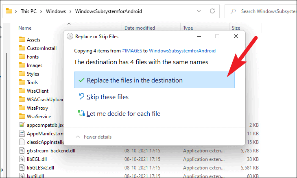
Task: Sort by Size column header
Action: coord(236,28)
